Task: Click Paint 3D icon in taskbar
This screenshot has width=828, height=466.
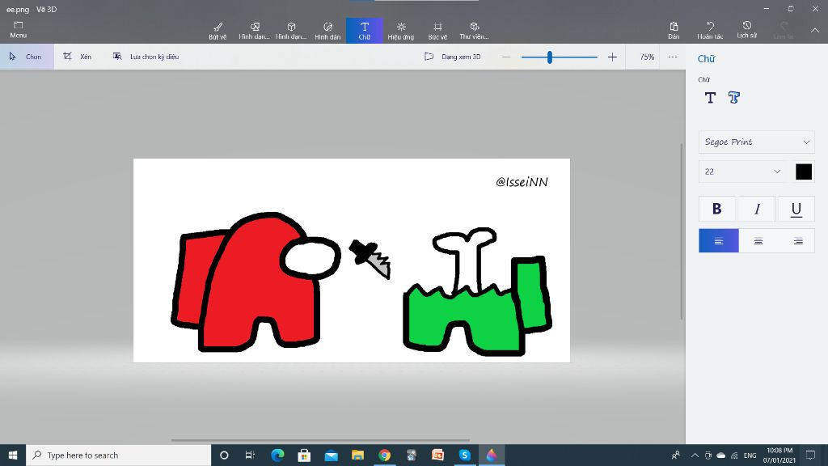Action: pos(492,455)
